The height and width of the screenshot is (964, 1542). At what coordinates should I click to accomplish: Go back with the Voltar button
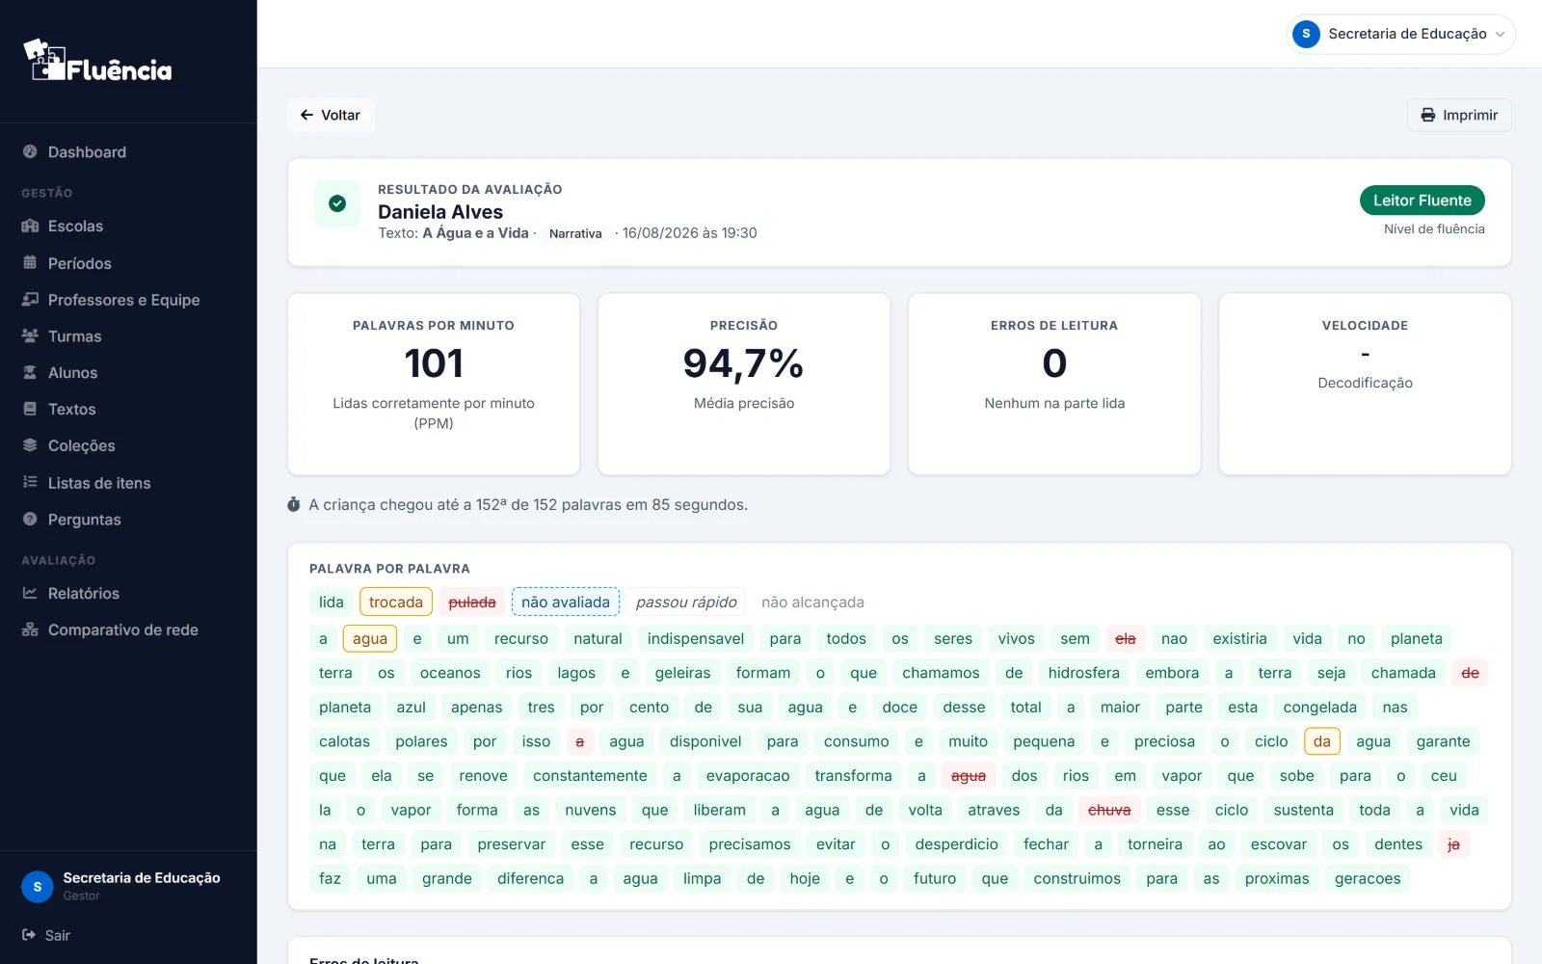click(331, 115)
